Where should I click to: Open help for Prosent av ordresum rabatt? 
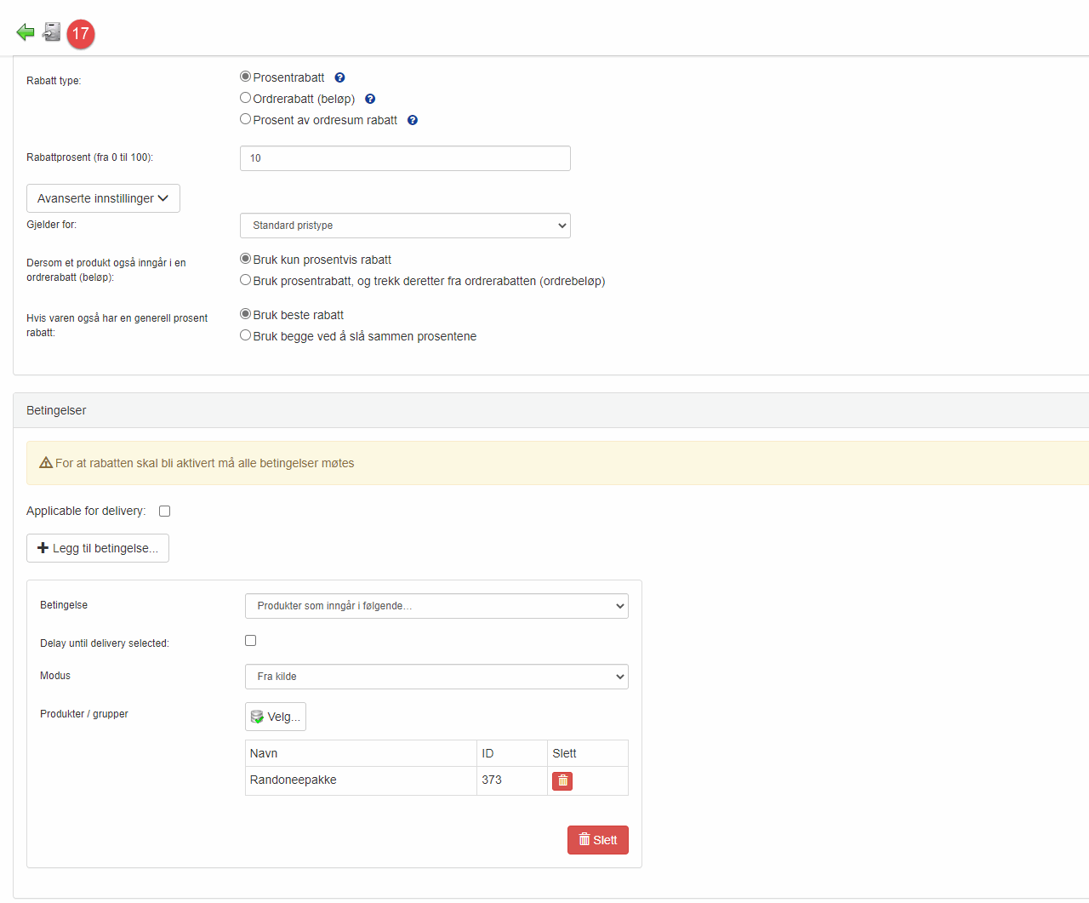[413, 120]
